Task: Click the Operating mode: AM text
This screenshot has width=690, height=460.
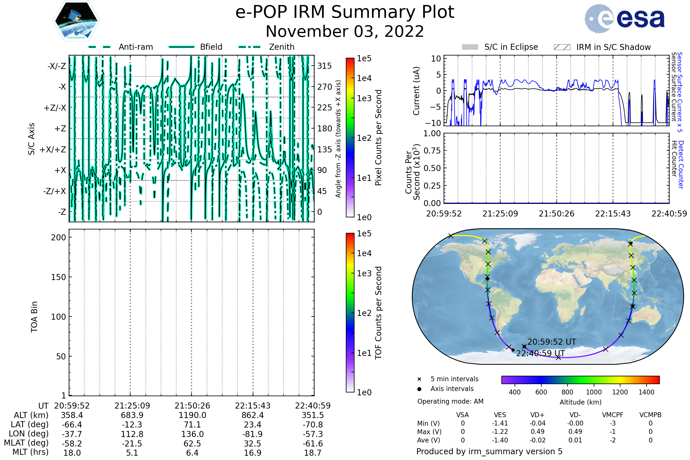Action: pyautogui.click(x=450, y=401)
